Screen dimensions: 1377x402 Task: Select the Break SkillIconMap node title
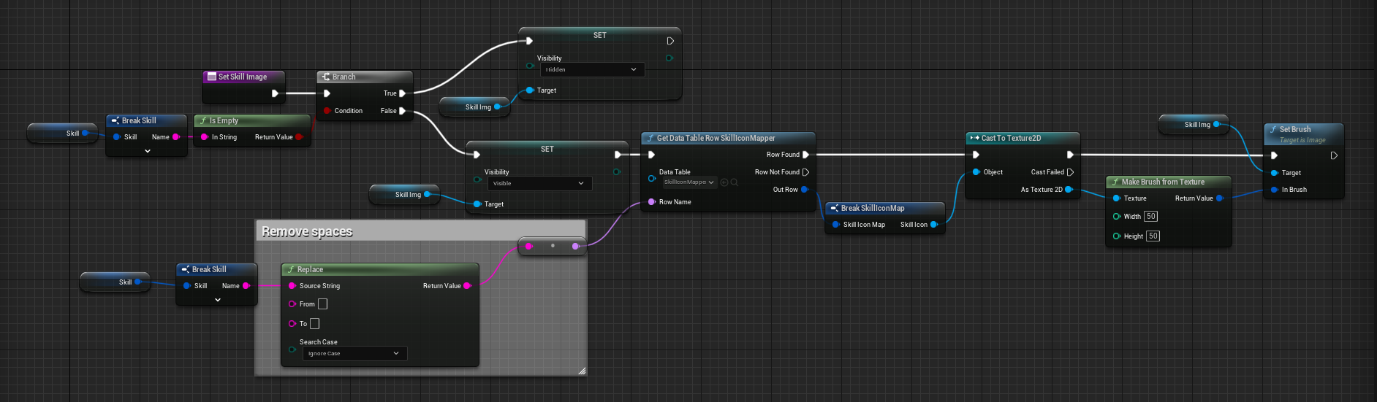873,208
